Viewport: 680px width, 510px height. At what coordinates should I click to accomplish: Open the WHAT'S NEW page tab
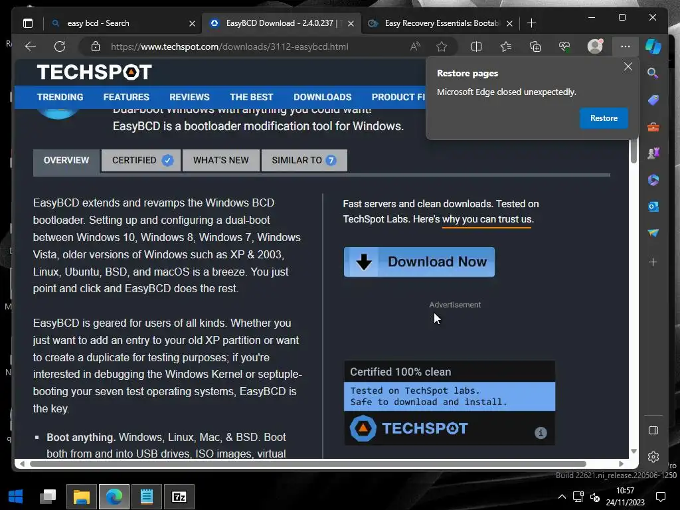click(x=221, y=161)
